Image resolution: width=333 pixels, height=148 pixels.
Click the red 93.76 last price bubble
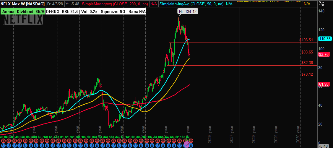pyautogui.click(x=324, y=54)
